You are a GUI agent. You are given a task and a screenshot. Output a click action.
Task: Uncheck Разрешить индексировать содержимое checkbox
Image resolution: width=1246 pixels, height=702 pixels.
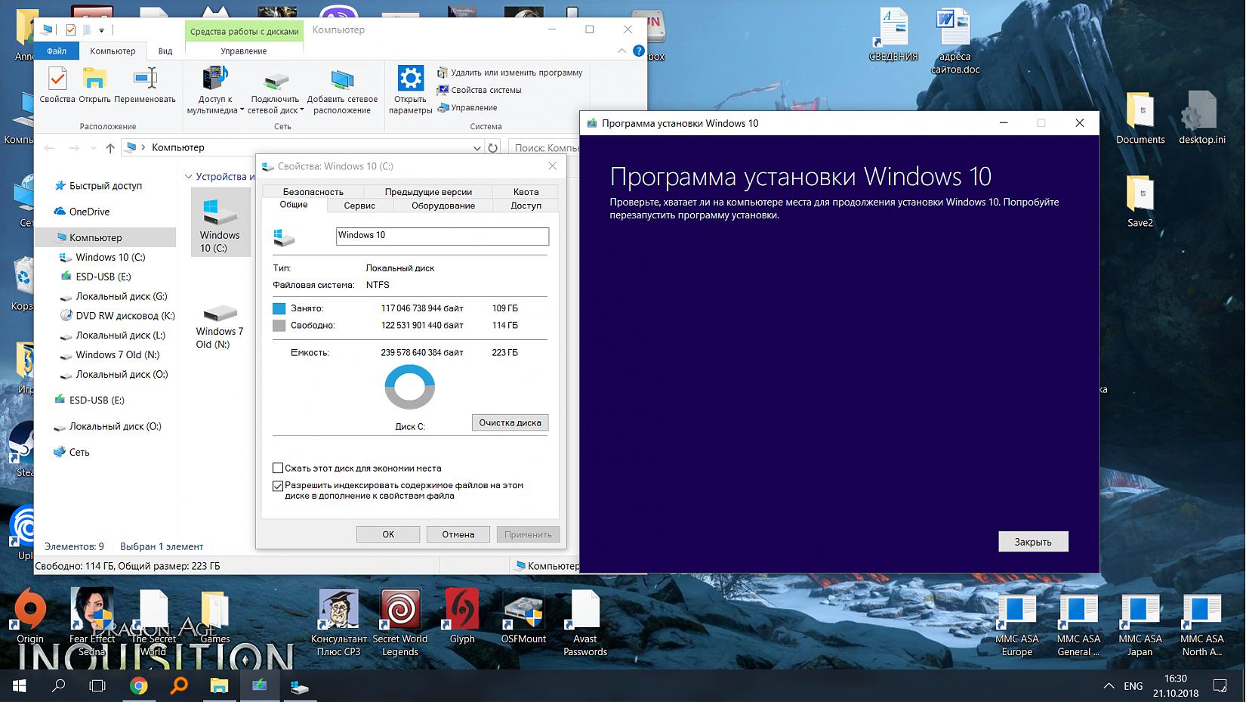click(278, 486)
